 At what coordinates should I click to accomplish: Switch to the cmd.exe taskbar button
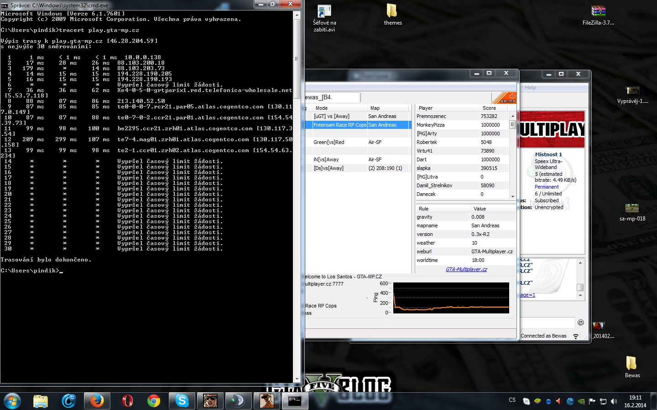[295, 401]
